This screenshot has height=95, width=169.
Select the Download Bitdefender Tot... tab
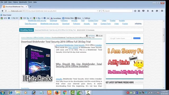[x=15, y=7]
